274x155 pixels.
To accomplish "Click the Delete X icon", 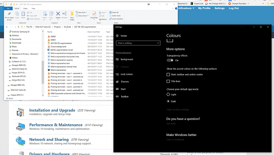I will [x=58, y=14].
